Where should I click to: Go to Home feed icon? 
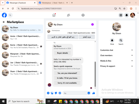(x=54, y=15)
